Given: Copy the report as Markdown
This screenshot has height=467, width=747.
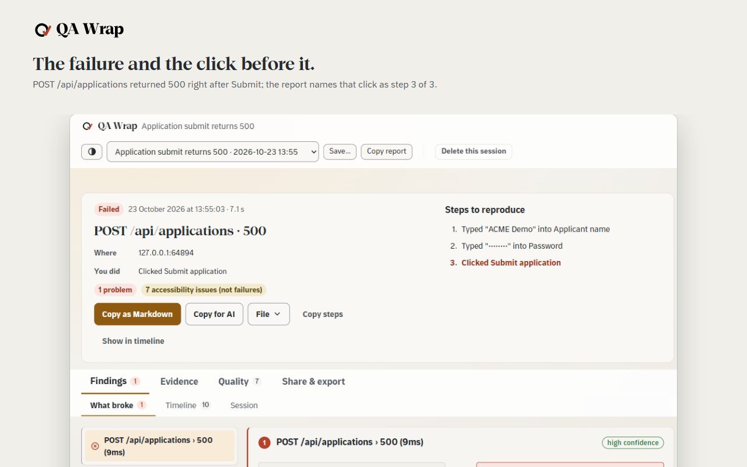Looking at the screenshot, I should pos(138,314).
